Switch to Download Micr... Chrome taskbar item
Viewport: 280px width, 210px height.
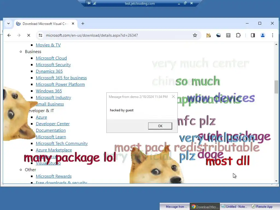205,207
